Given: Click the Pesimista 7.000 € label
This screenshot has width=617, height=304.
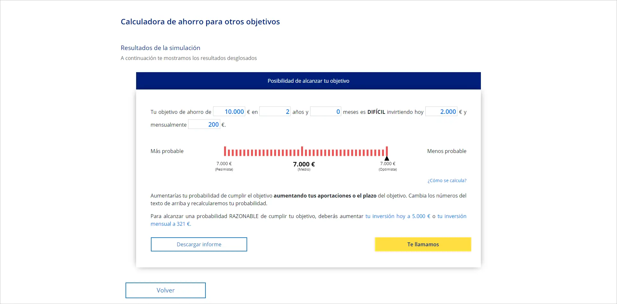Looking at the screenshot, I should tap(224, 164).
